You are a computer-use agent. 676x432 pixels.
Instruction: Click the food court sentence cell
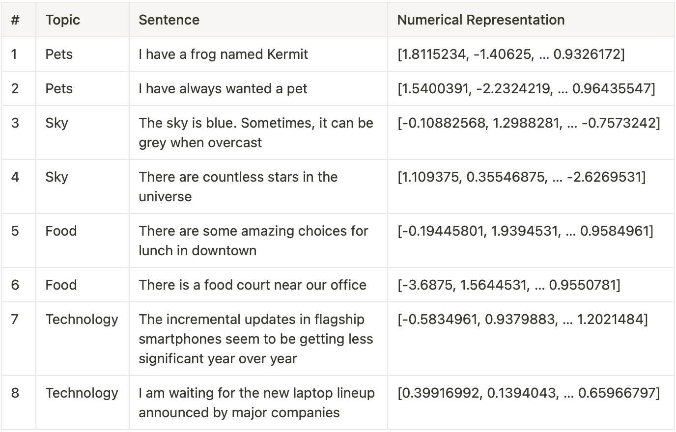(253, 285)
